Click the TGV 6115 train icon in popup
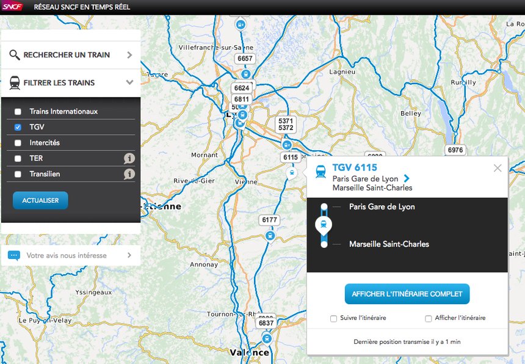 320,172
